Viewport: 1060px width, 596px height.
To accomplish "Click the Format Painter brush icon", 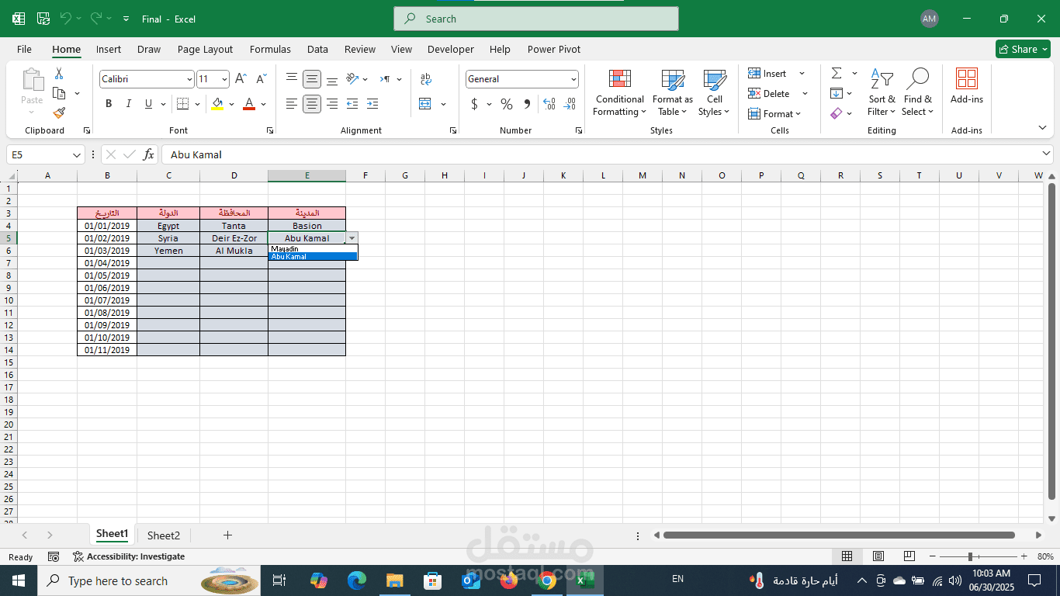I will pos(59,113).
